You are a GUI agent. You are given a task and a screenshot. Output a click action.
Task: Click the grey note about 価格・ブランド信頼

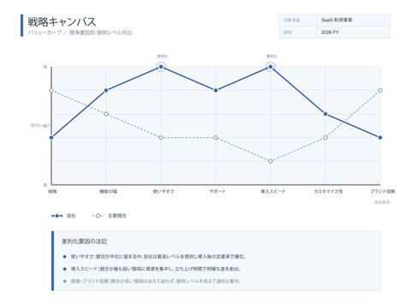click(156, 281)
